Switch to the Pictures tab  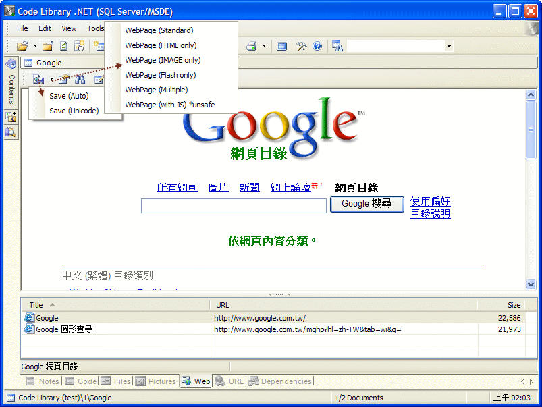pyautogui.click(x=155, y=381)
